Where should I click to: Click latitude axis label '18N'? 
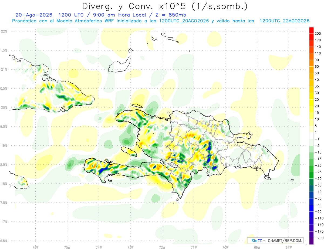click(4, 184)
